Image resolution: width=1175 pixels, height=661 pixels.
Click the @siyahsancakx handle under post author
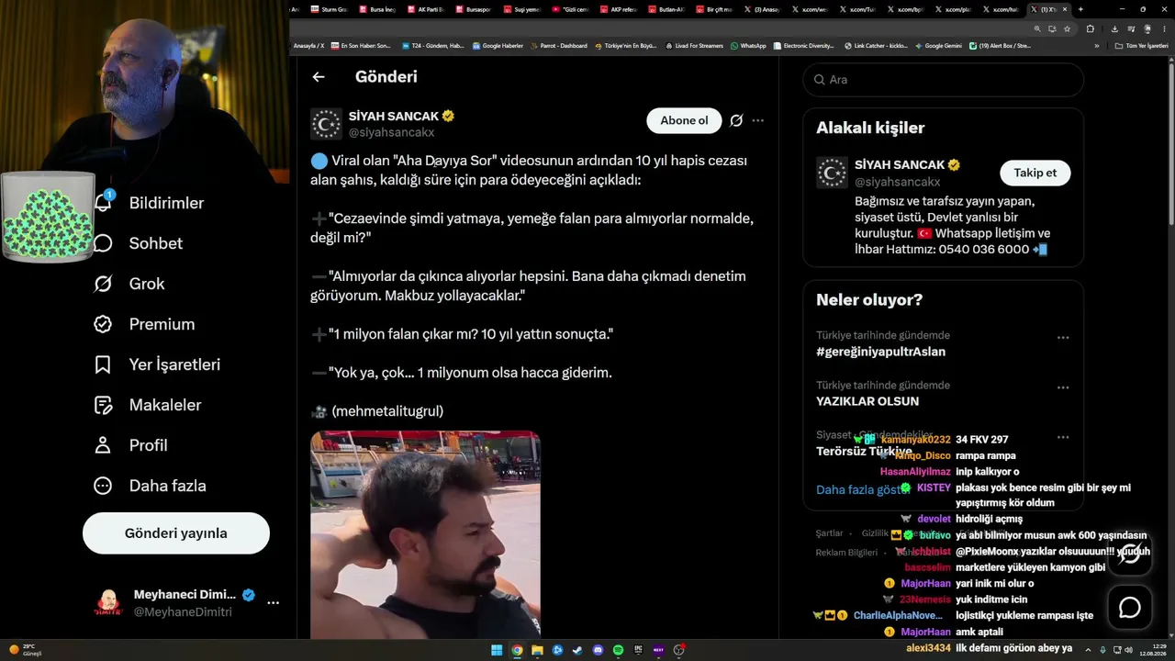(391, 132)
